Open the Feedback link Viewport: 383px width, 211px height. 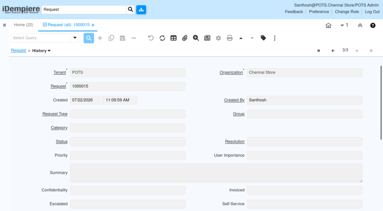pos(294,12)
